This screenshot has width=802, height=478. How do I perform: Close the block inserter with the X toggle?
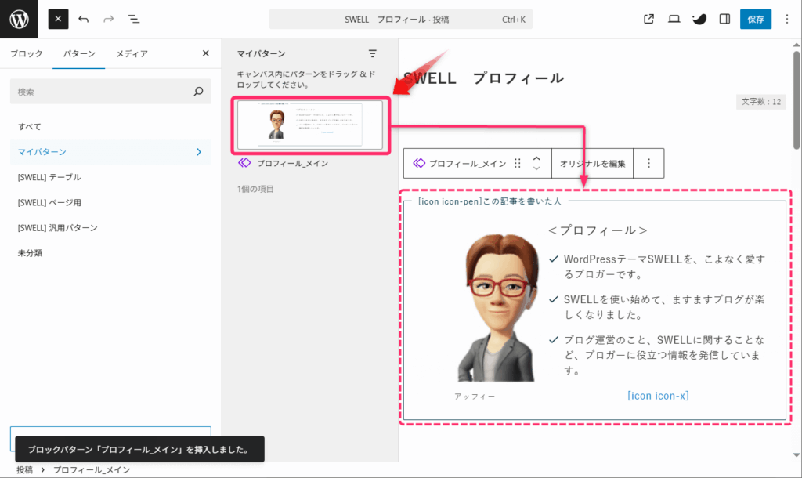[58, 19]
